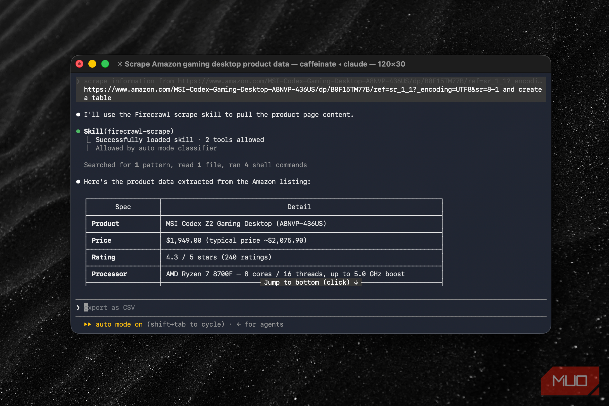This screenshot has width=609, height=406.
Task: Click "Here's the product data extracted" message
Action: click(197, 182)
